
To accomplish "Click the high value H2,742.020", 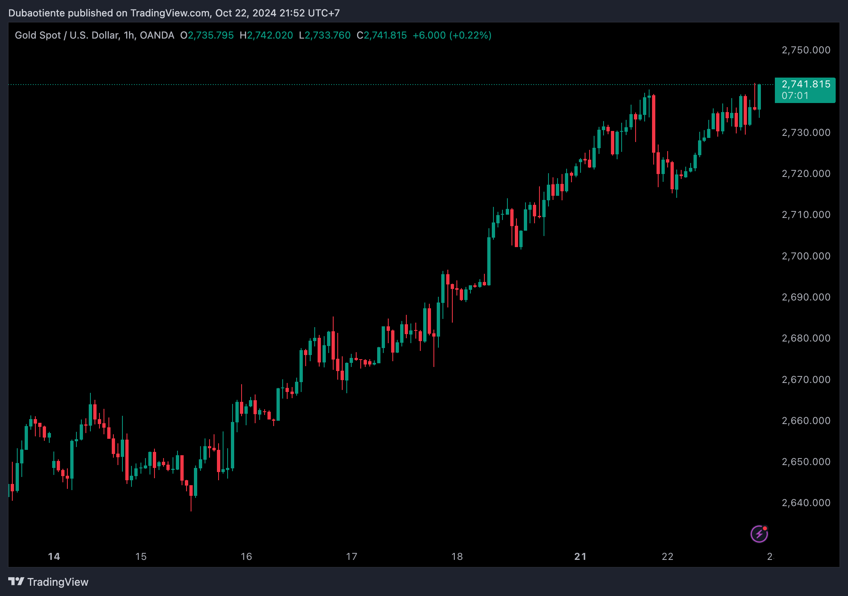I will [266, 35].
